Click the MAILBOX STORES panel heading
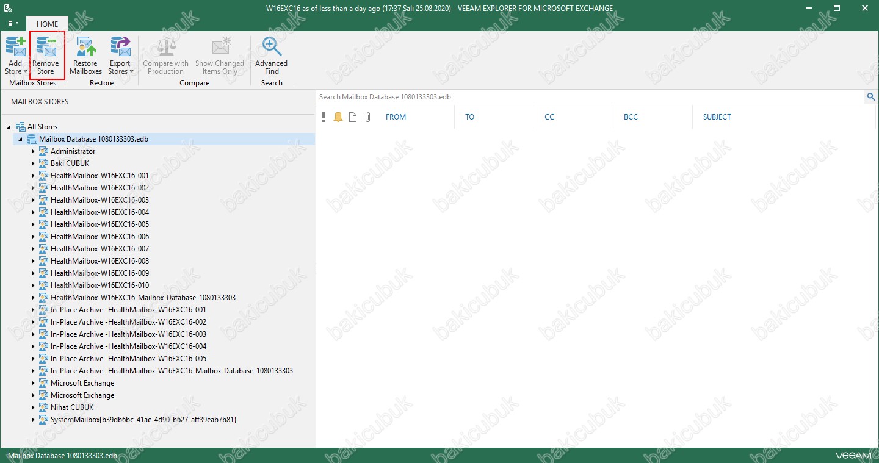This screenshot has width=879, height=463. [x=40, y=102]
